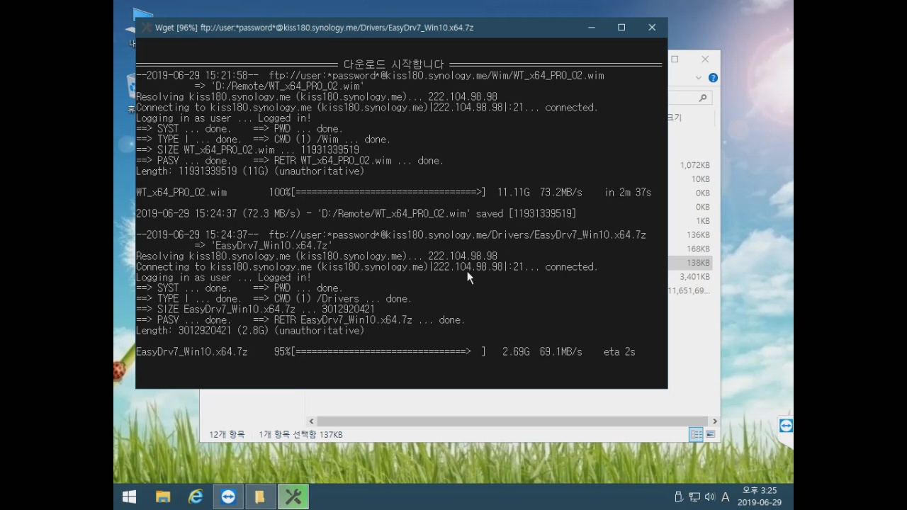Screen dimensions: 907x510
Task: Open the help icon in Explorer window
Action: (713, 78)
